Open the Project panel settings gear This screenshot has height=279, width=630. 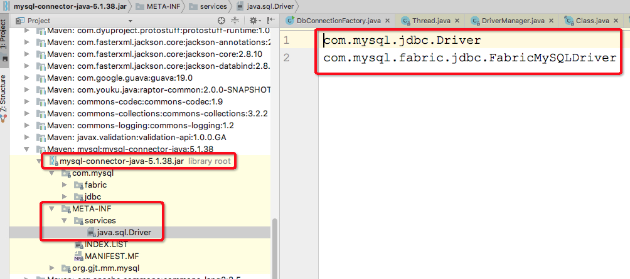point(254,21)
